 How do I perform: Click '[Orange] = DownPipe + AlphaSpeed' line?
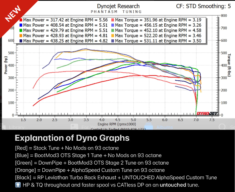point(90,170)
